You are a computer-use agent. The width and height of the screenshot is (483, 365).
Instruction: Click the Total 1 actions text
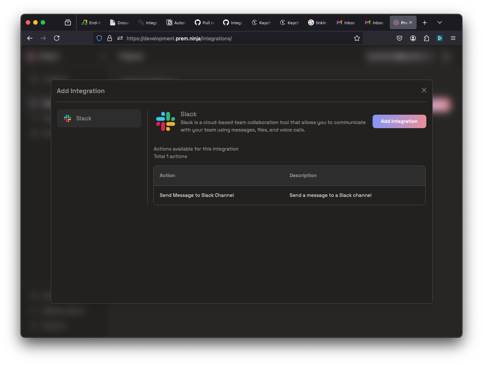(170, 157)
